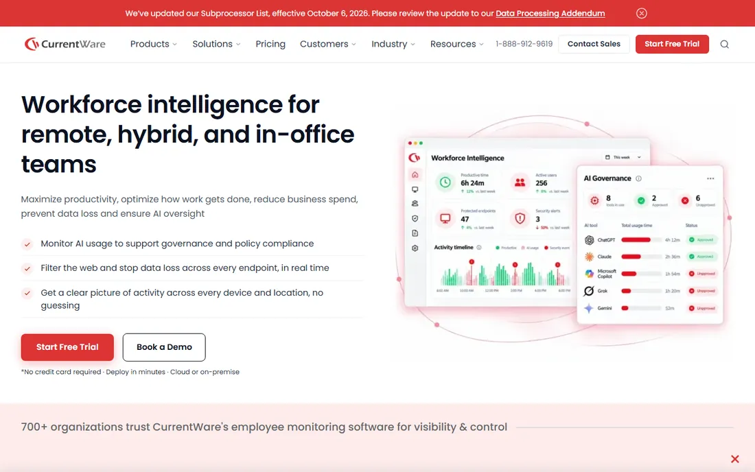Click the Protected endpoints monitor icon
755x472 pixels.
pos(445,218)
